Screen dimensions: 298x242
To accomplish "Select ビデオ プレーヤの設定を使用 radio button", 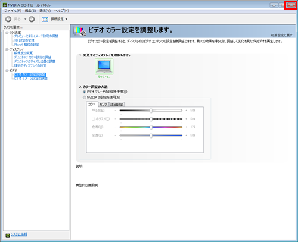I will coord(85,92).
